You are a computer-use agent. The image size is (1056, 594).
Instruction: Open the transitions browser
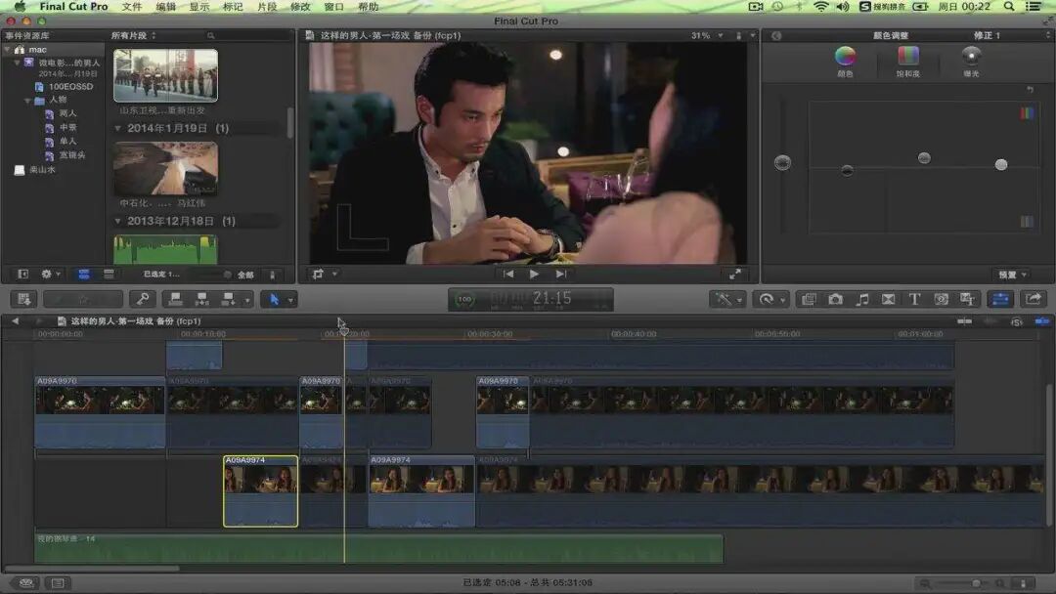(888, 299)
